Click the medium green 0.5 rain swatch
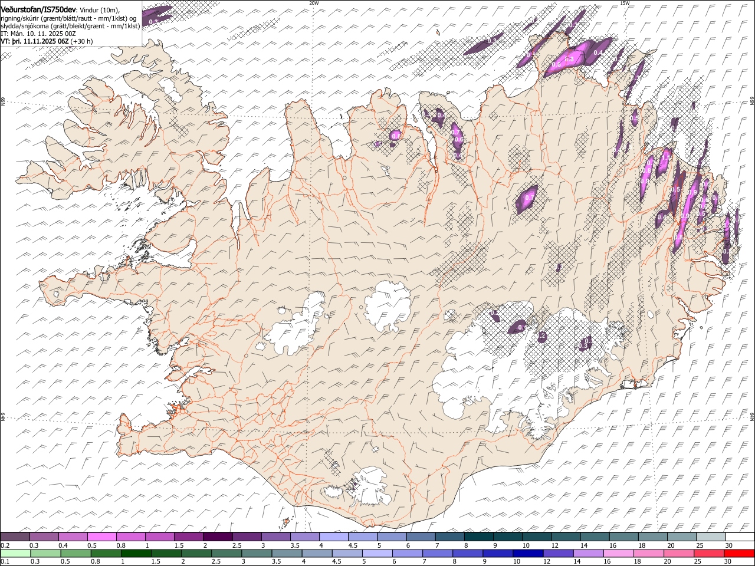 (x=75, y=554)
